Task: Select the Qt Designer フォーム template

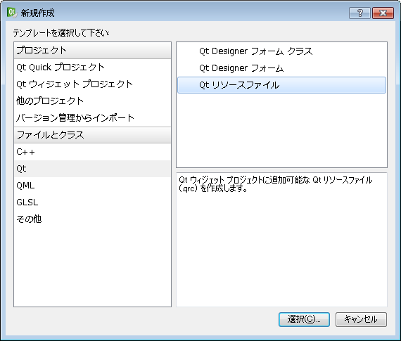Action: tap(281, 68)
